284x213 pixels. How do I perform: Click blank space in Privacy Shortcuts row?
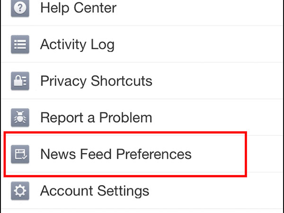(217, 81)
